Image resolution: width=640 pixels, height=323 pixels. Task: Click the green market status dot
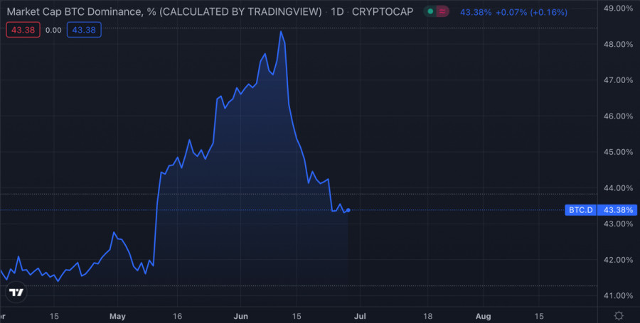(430, 11)
